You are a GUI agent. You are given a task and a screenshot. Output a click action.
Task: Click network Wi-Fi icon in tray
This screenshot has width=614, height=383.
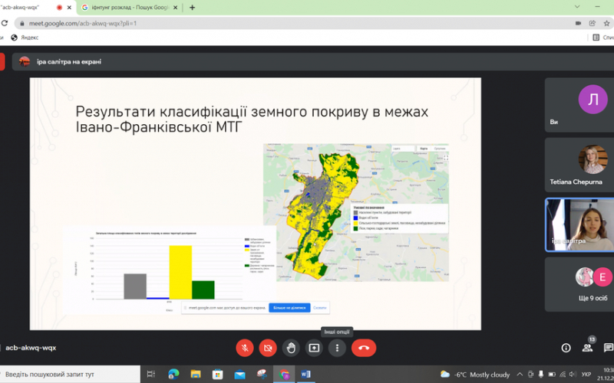click(x=563, y=375)
